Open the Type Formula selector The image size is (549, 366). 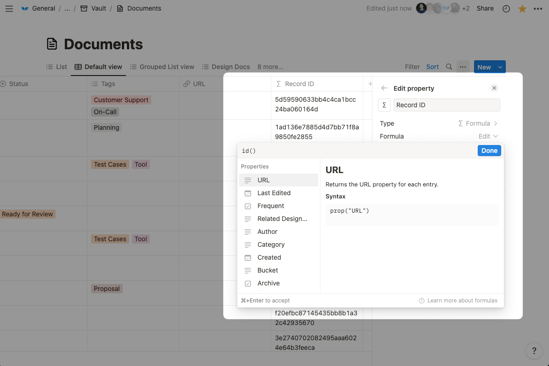coord(478,123)
